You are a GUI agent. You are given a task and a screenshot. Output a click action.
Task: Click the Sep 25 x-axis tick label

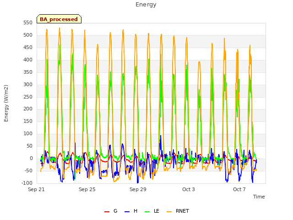tap(87, 189)
